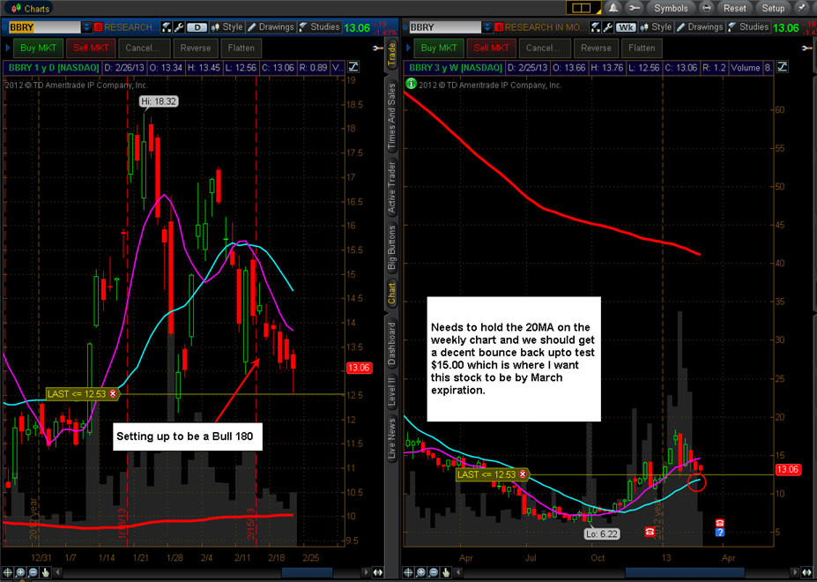
Task: Open the Level II sidebar tab
Action: [391, 392]
